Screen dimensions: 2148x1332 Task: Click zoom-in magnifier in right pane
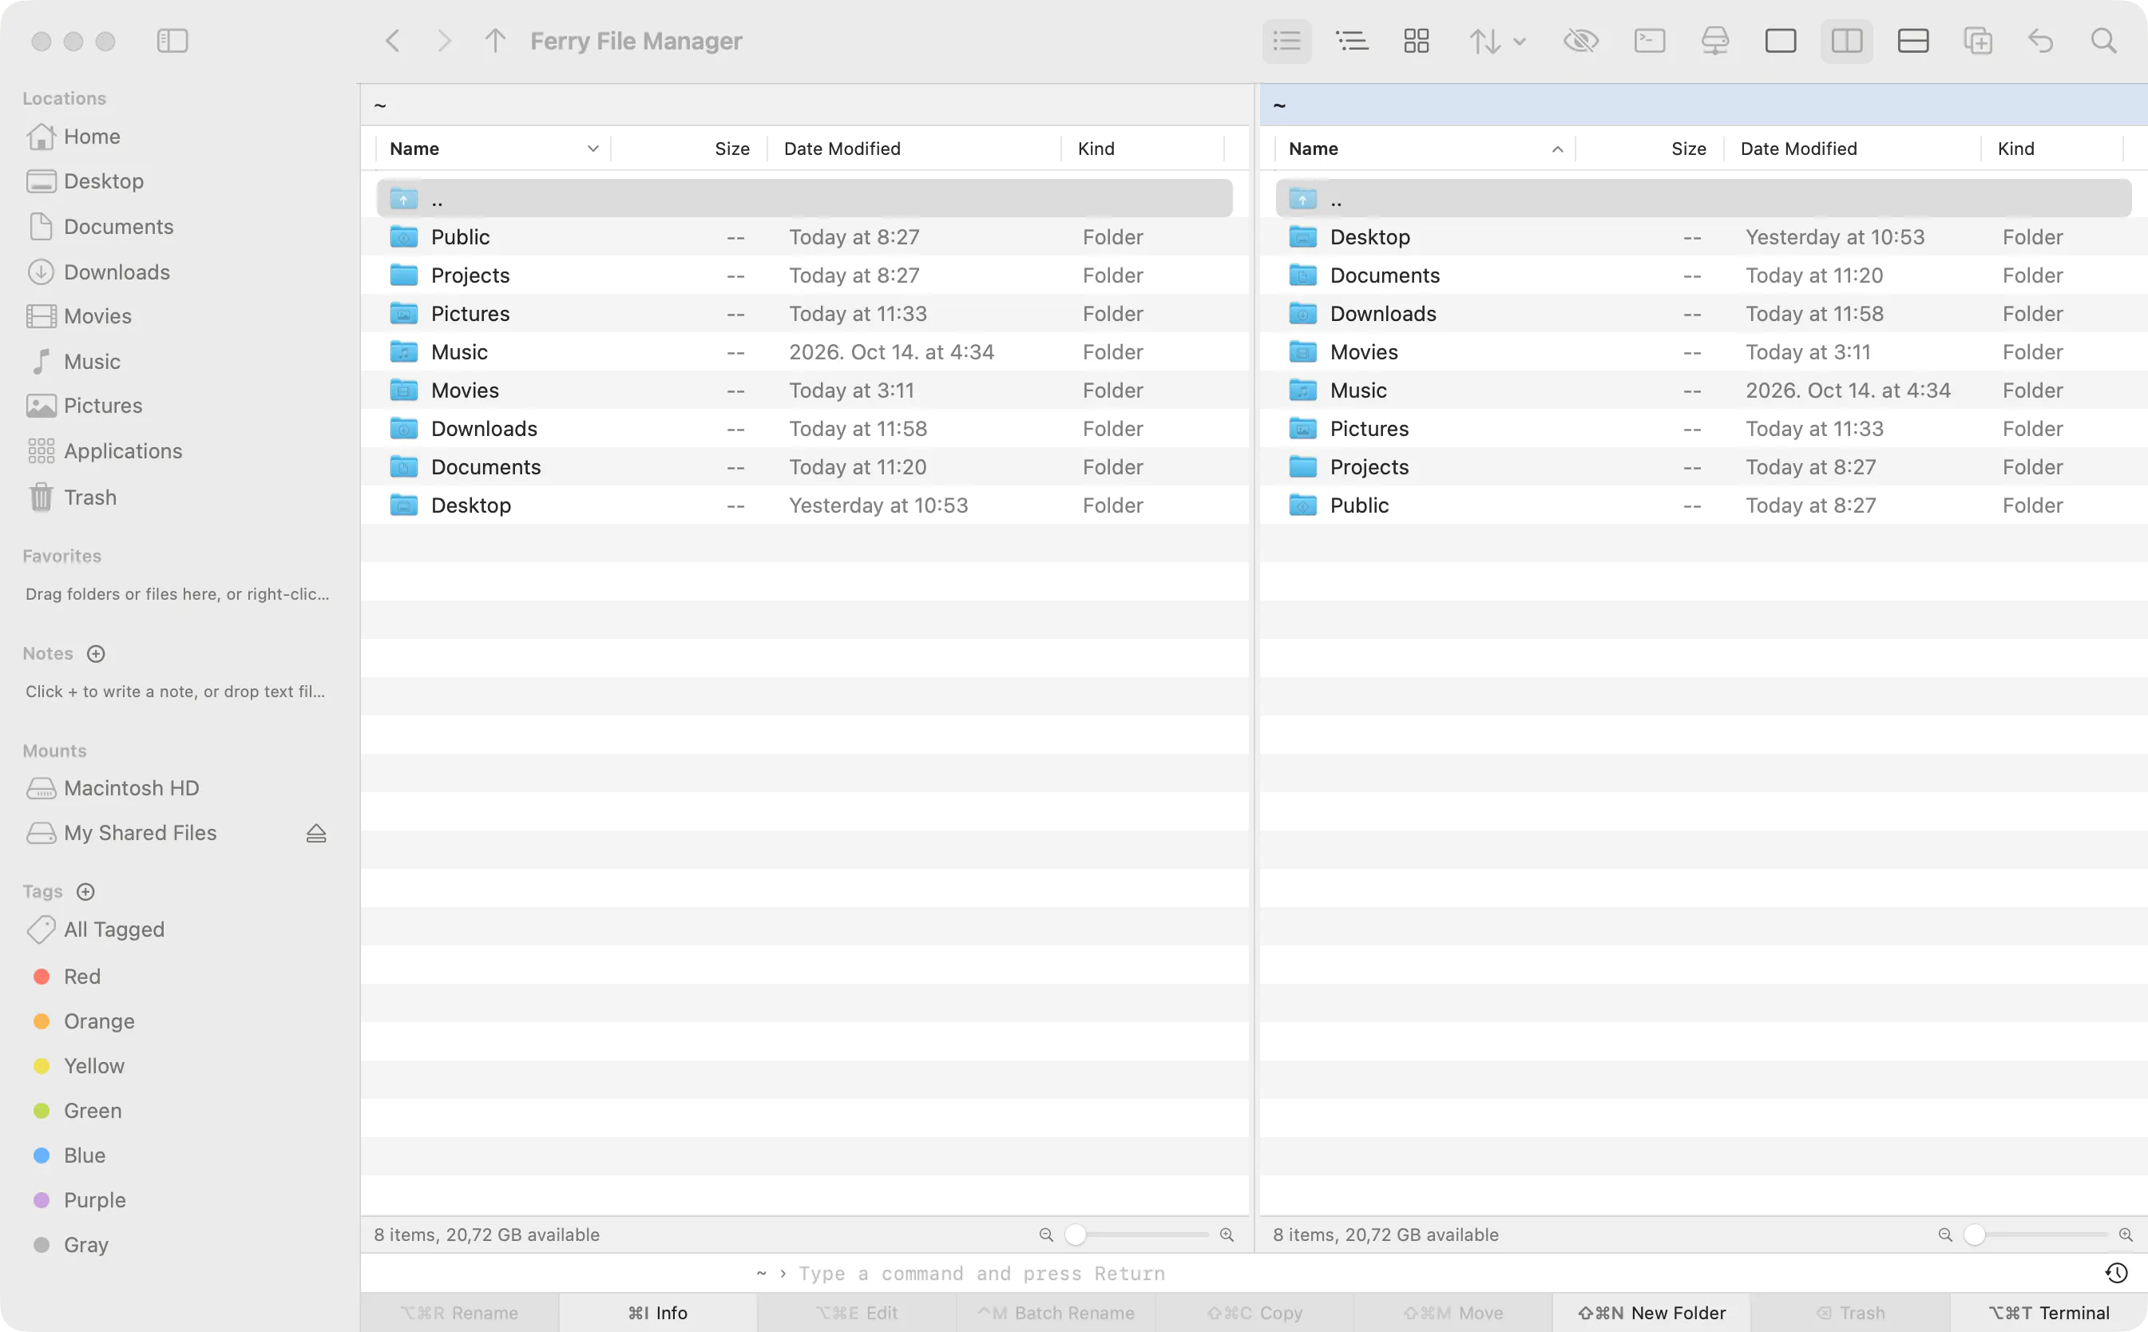tap(2125, 1235)
